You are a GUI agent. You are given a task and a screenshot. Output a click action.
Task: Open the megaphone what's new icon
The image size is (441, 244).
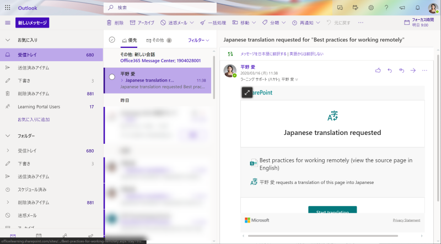402,8
